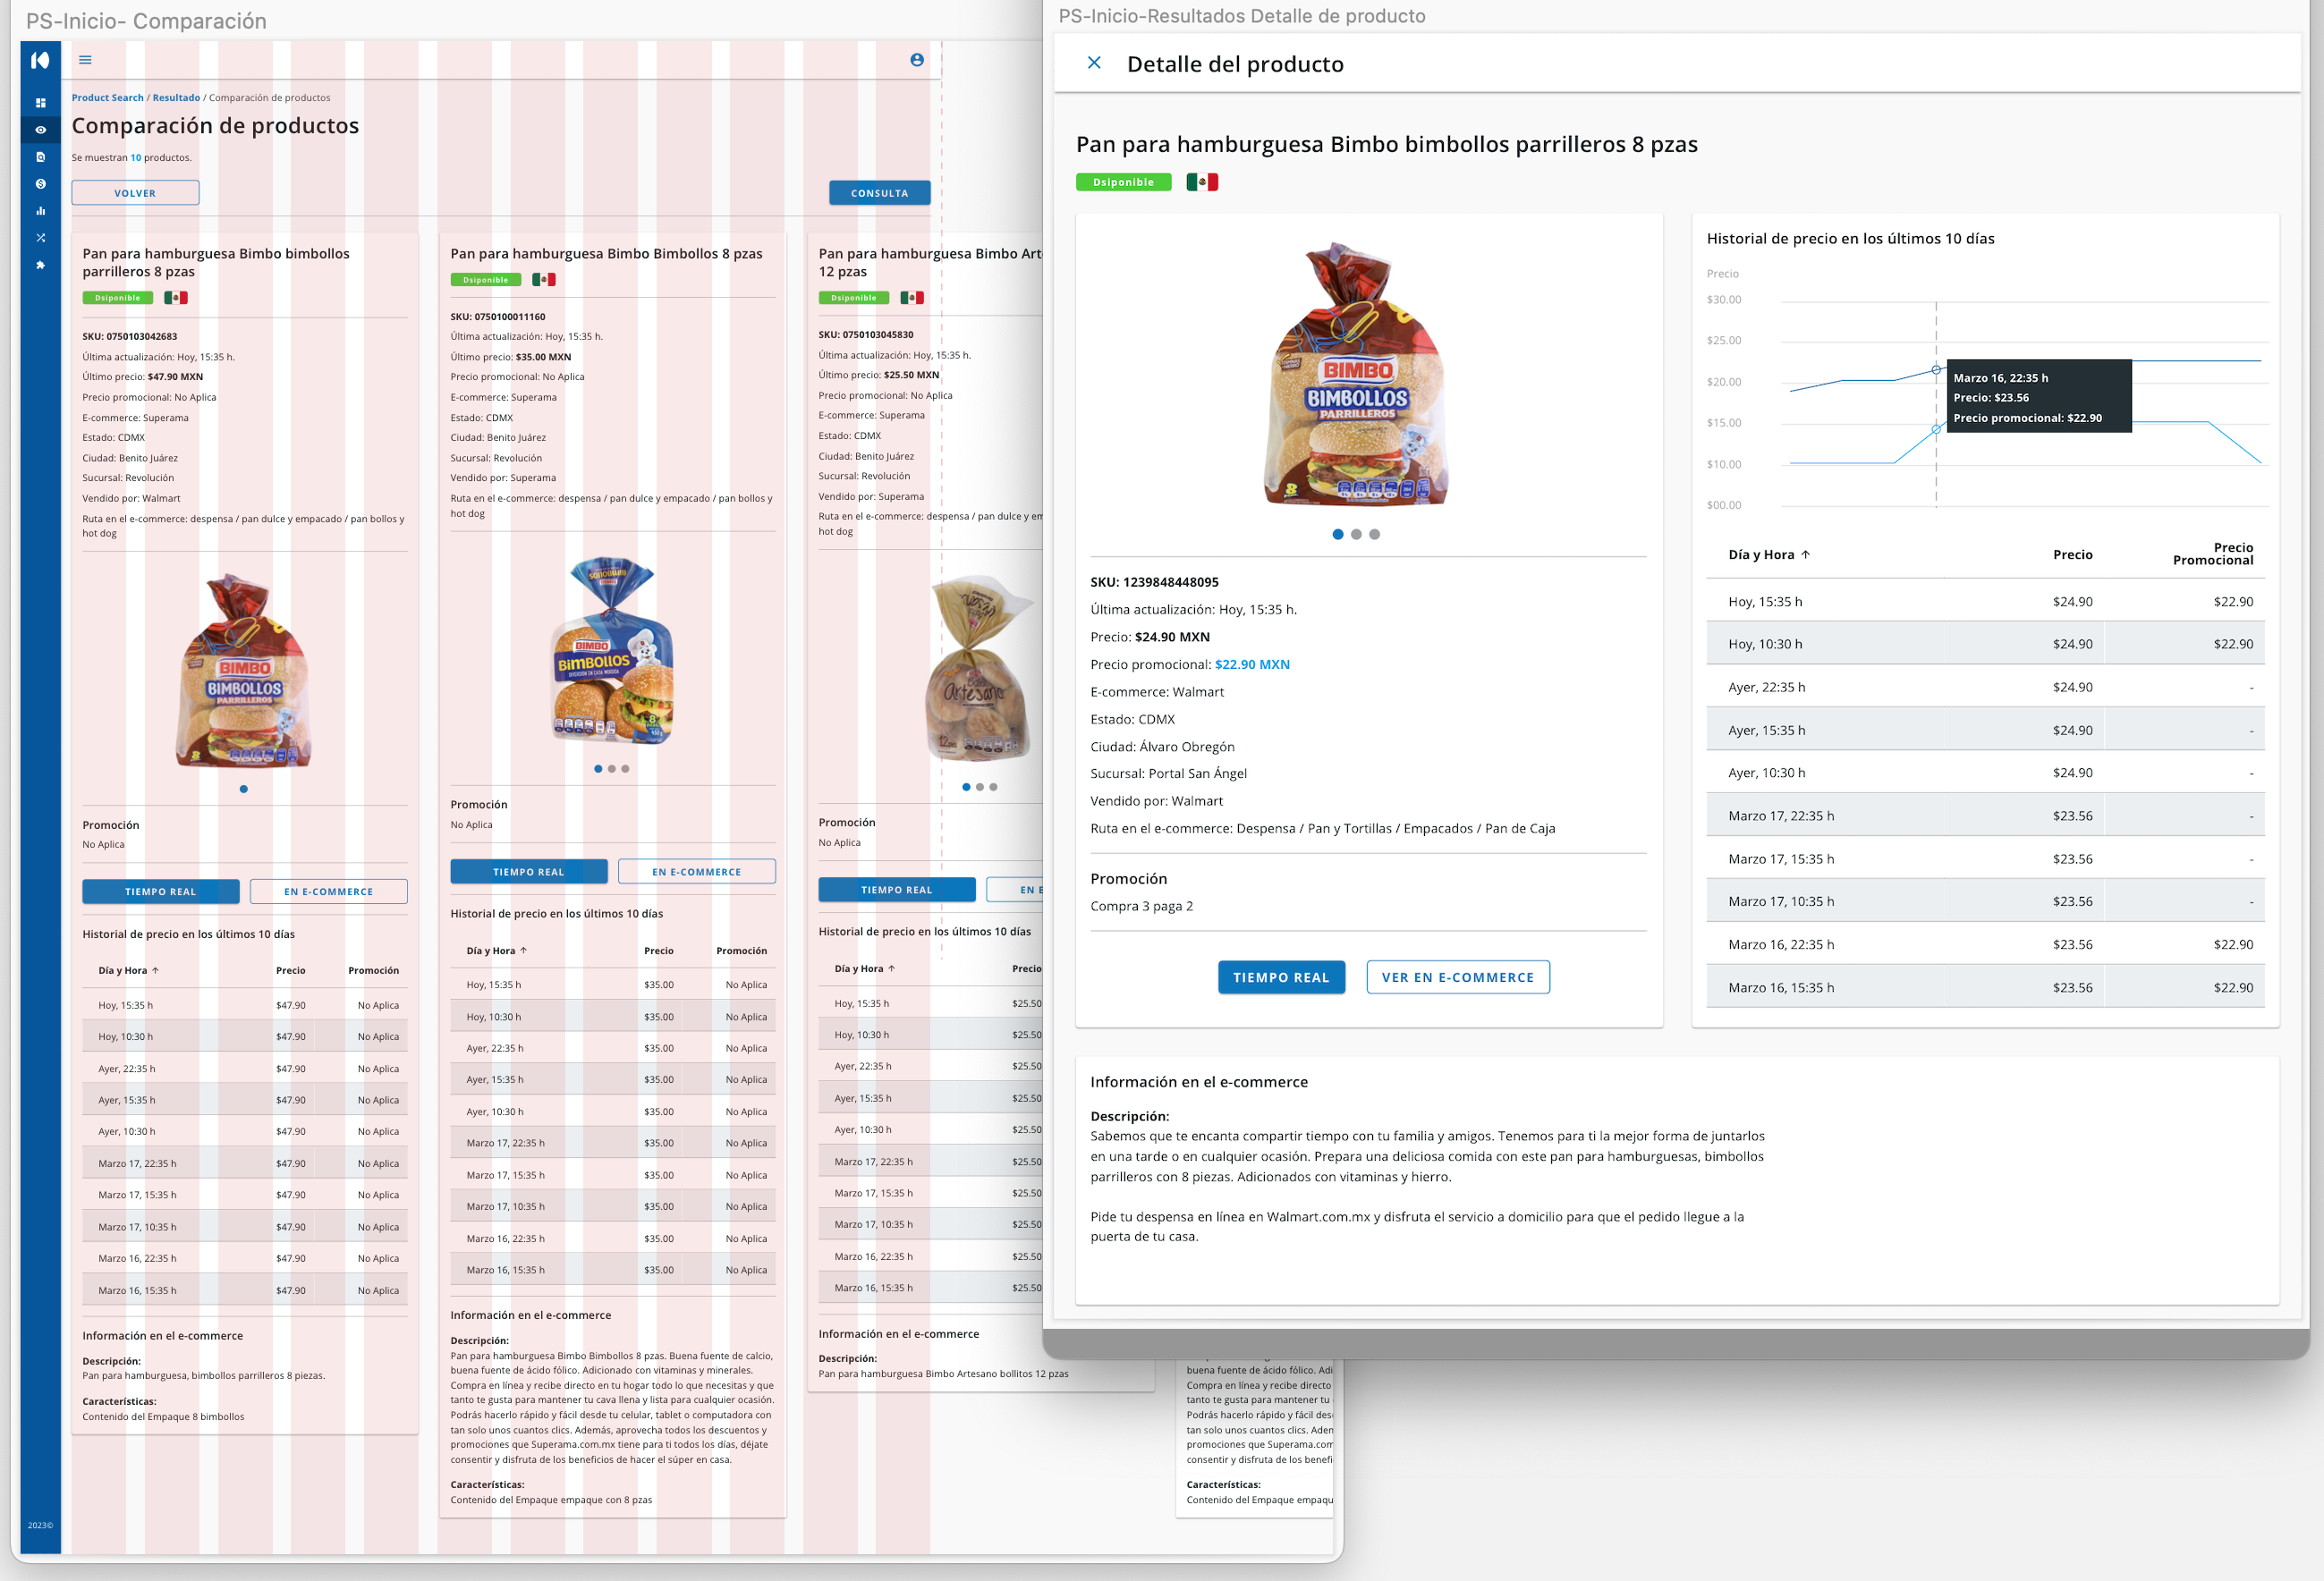The width and height of the screenshot is (2324, 1581).
Task: Select the Marzo 16, 15:35 h row in detail table
Action: (1985, 987)
